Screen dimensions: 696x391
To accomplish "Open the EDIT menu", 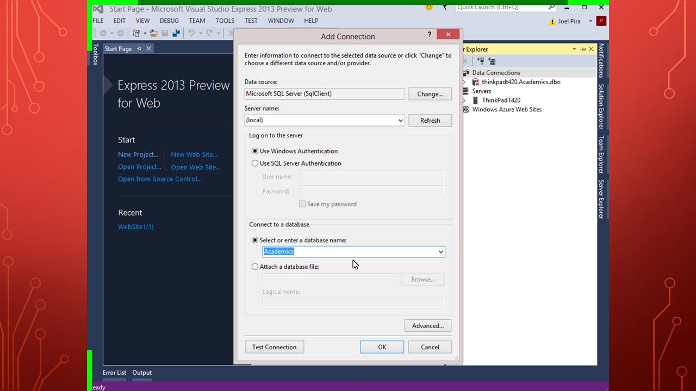I will pos(119,21).
